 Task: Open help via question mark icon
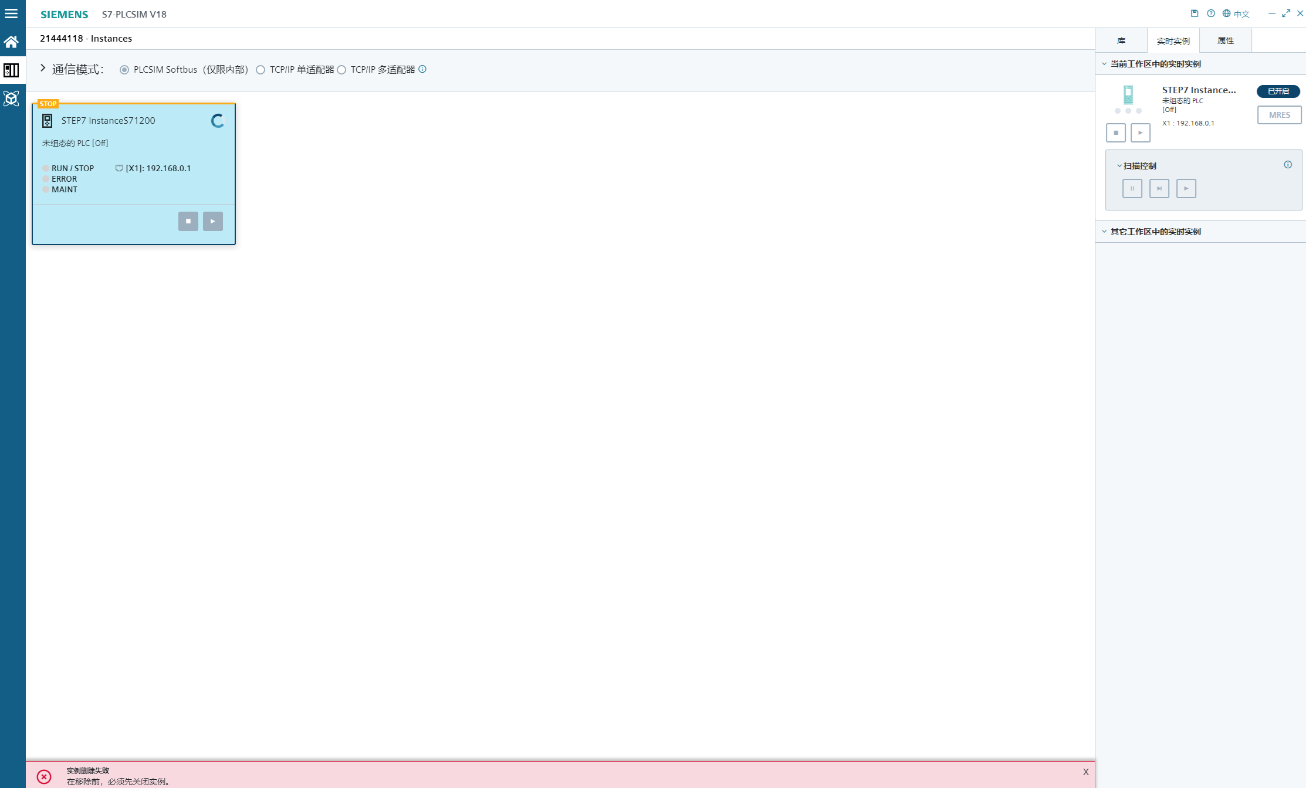1210,13
